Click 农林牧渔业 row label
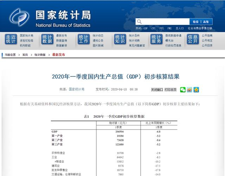The image size is (225, 176). point(58,153)
